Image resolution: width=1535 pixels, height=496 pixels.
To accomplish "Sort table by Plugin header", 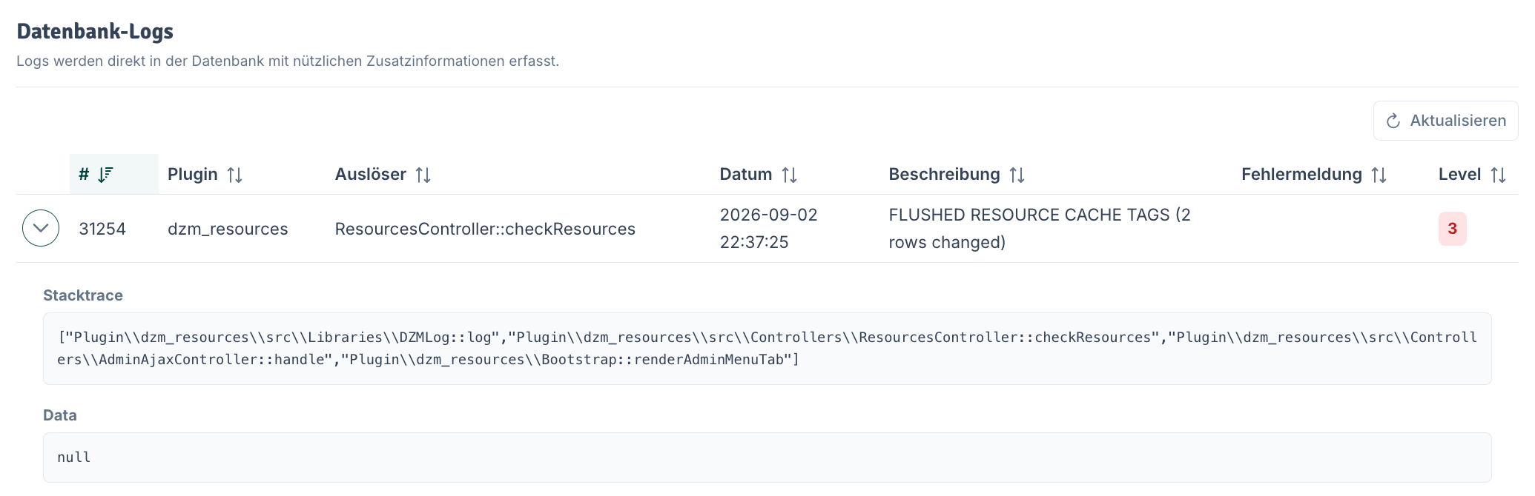I will [x=193, y=175].
